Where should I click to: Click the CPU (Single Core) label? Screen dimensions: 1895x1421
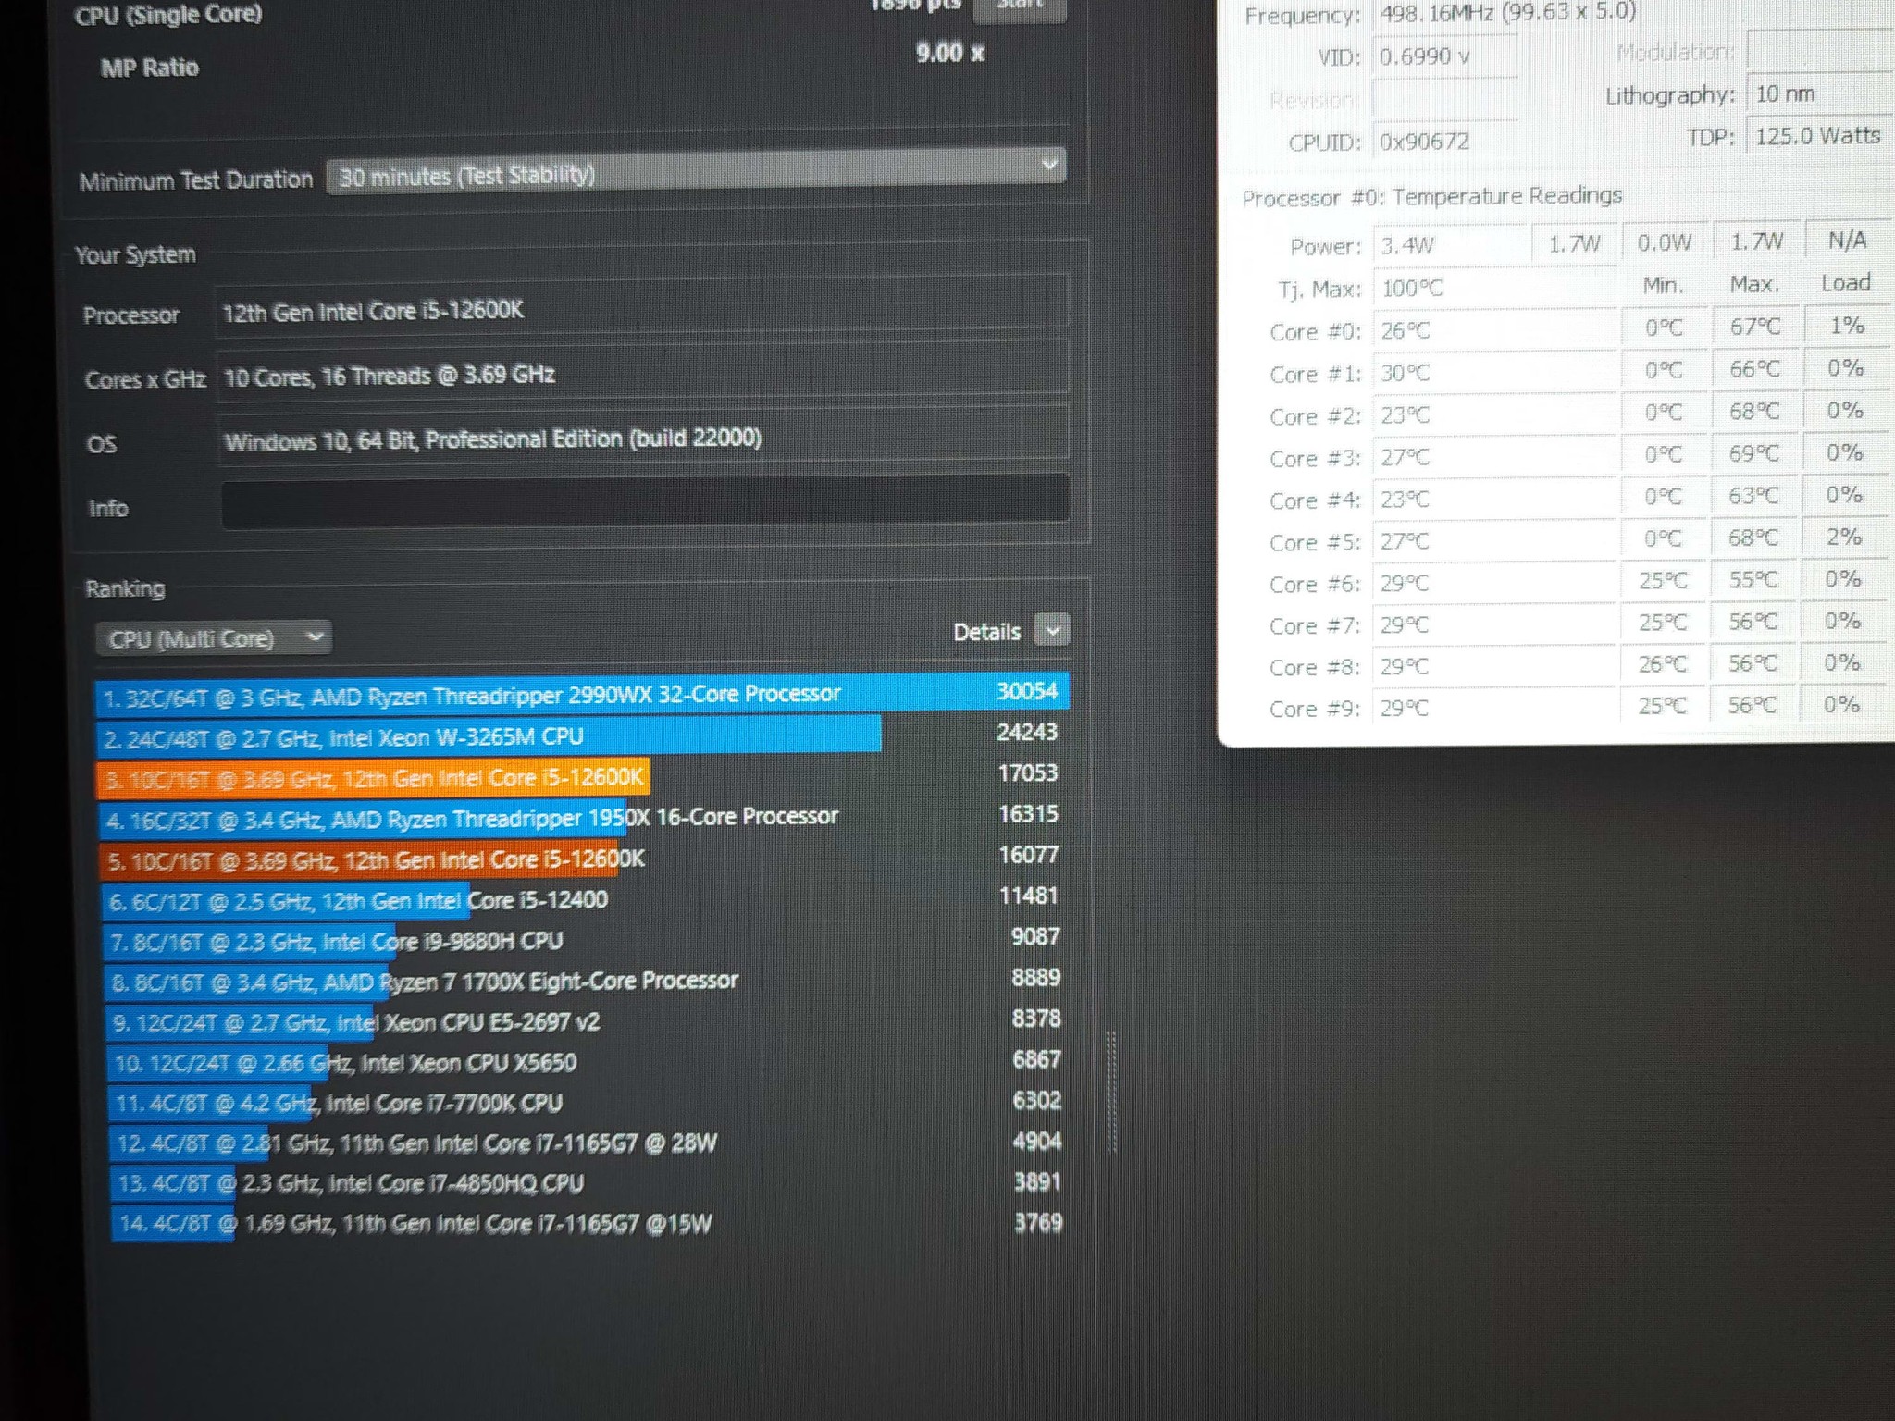pyautogui.click(x=168, y=15)
